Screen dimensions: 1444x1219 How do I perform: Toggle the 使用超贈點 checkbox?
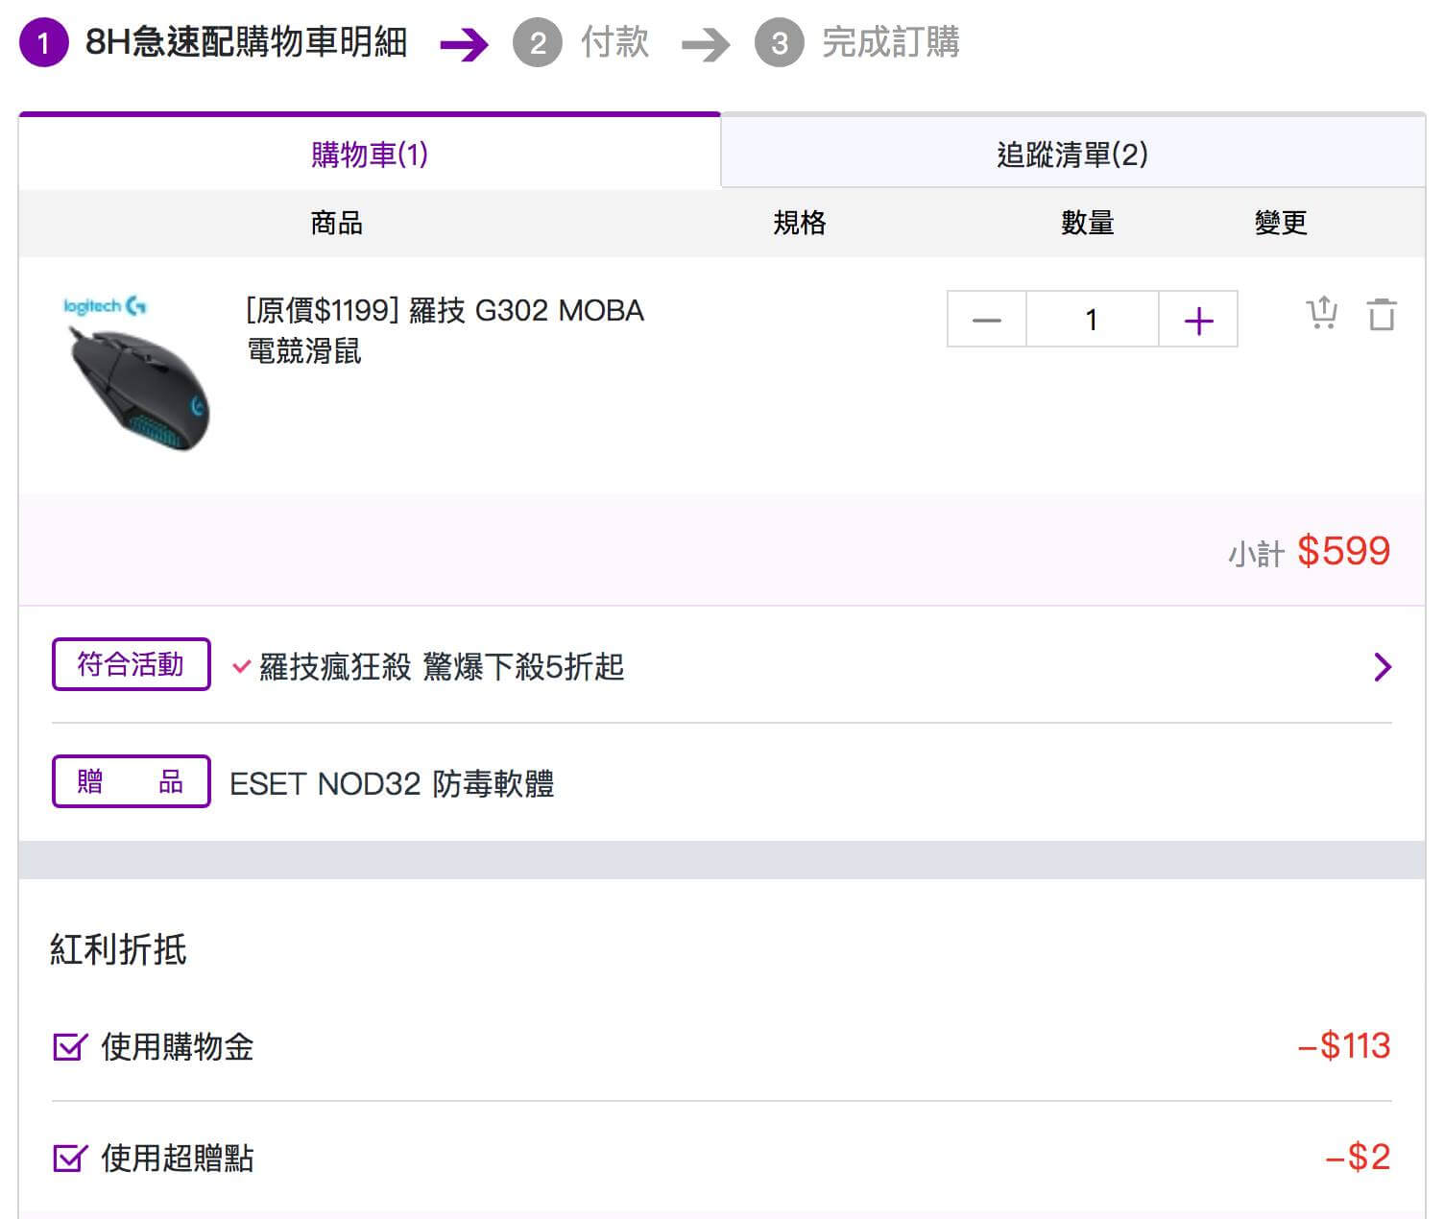point(70,1158)
